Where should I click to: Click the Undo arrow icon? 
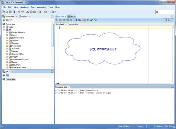point(19,12)
